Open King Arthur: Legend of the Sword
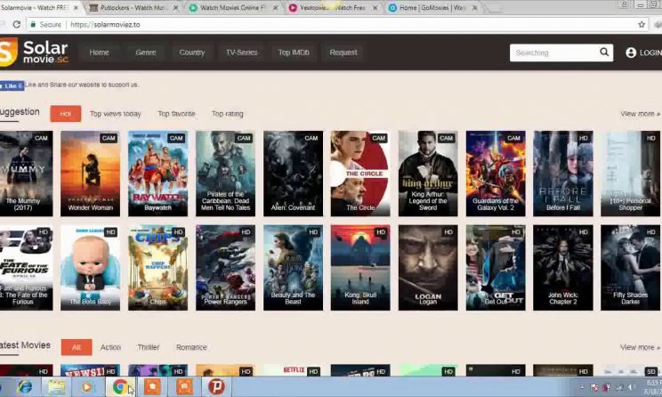Screen dimensions: 662x397 [x=428, y=174]
